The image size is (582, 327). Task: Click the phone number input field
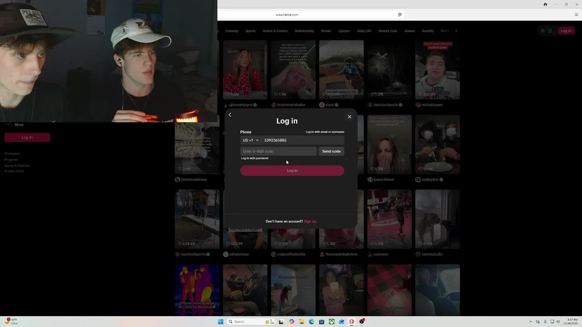[x=302, y=140]
